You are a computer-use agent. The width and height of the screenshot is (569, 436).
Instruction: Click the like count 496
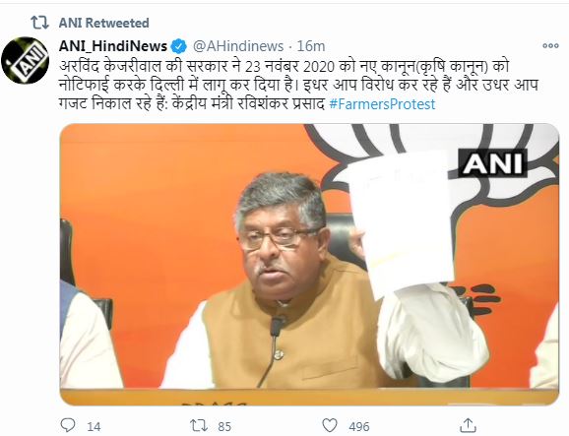click(x=359, y=426)
